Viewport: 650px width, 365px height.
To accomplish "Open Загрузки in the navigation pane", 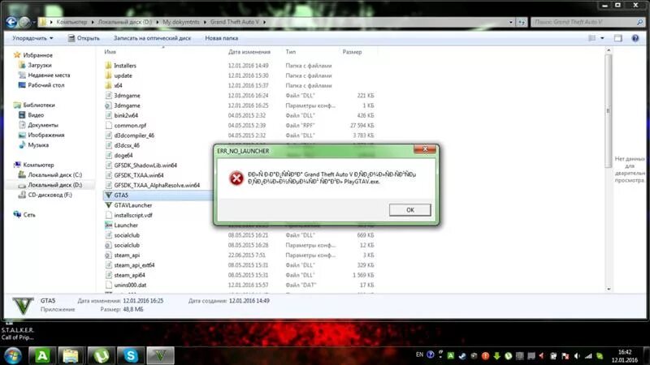I will tap(39, 65).
